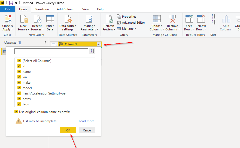Uncheck the model column checkbox
This screenshot has width=240, height=148.
tap(19, 88)
